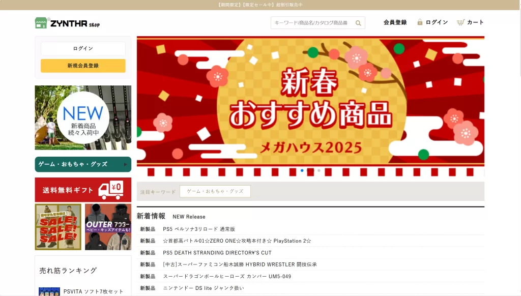Open the SALE! promotional thumbnail
This screenshot has height=296, width=521.
[x=58, y=227]
